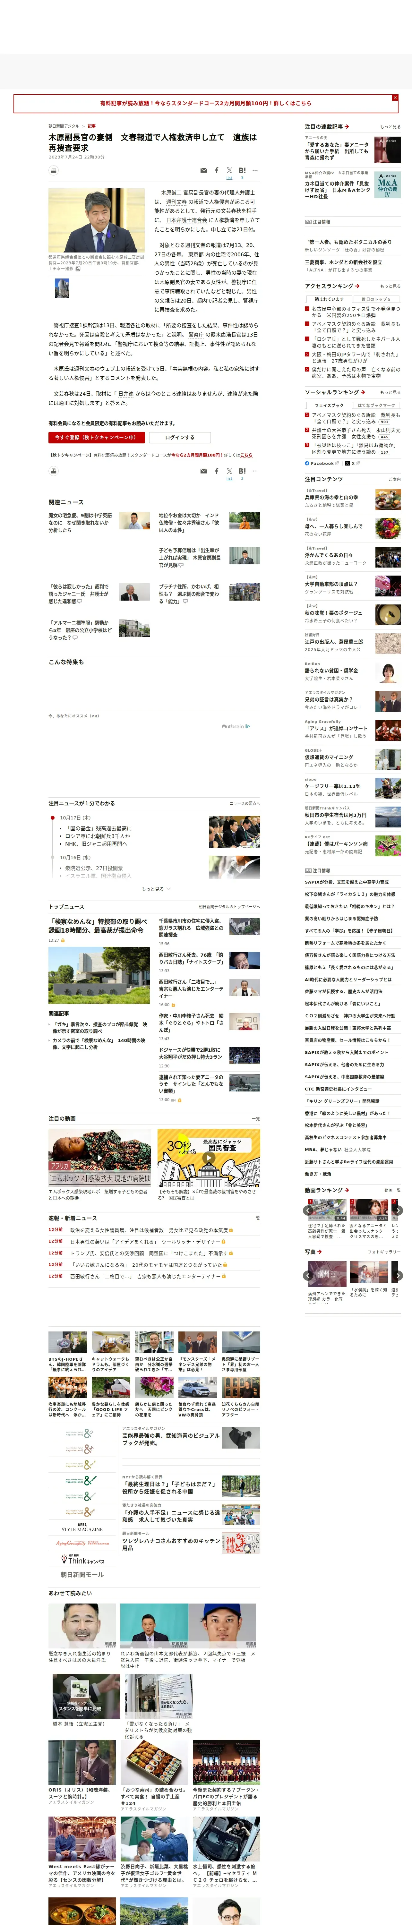
Task: Open 注目の連載記事 via red arrow heading
Action: point(327,127)
